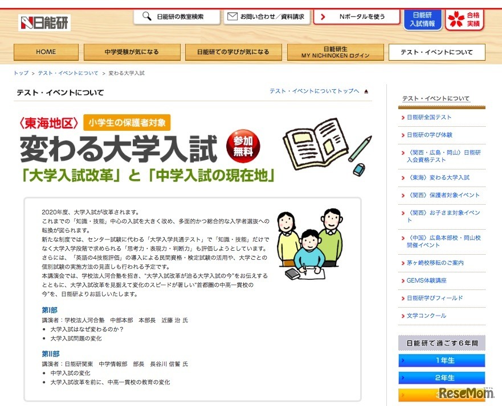
Task: Click the red chevron in Nポータル button
Action: pyautogui.click(x=323, y=16)
